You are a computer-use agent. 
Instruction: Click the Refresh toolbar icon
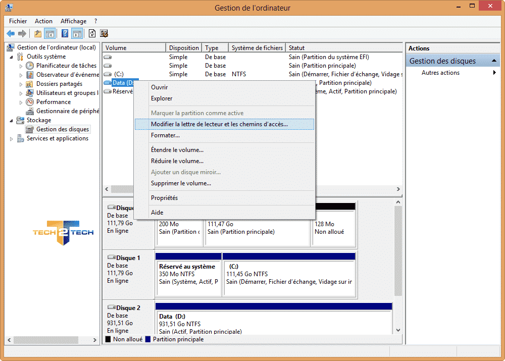point(92,34)
